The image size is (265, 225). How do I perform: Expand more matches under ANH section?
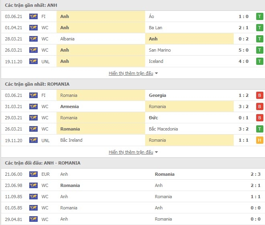(131, 73)
